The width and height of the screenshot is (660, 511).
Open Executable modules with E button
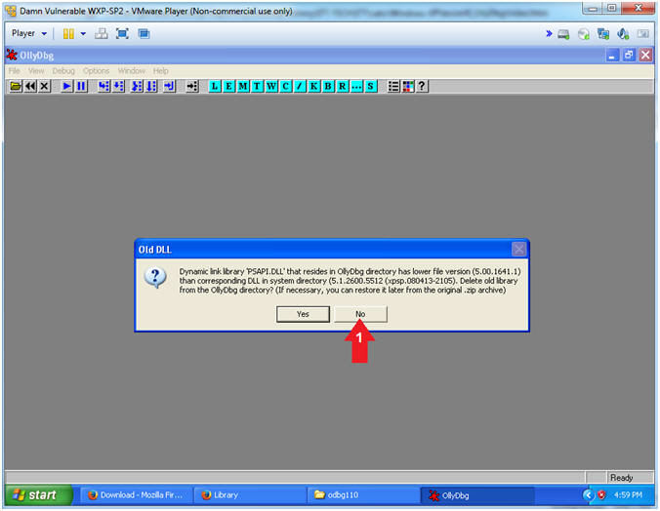click(229, 86)
